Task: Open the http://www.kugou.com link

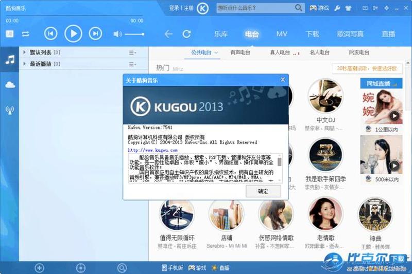Action: 152,150
